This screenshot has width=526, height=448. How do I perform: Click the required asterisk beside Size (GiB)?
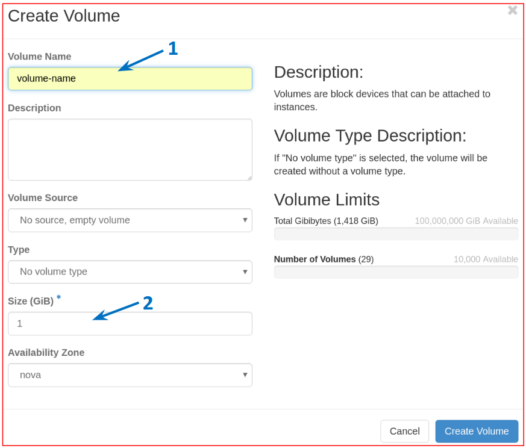point(58,297)
